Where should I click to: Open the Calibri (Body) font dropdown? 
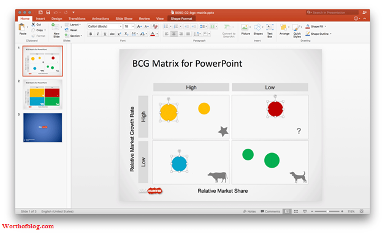pos(105,26)
